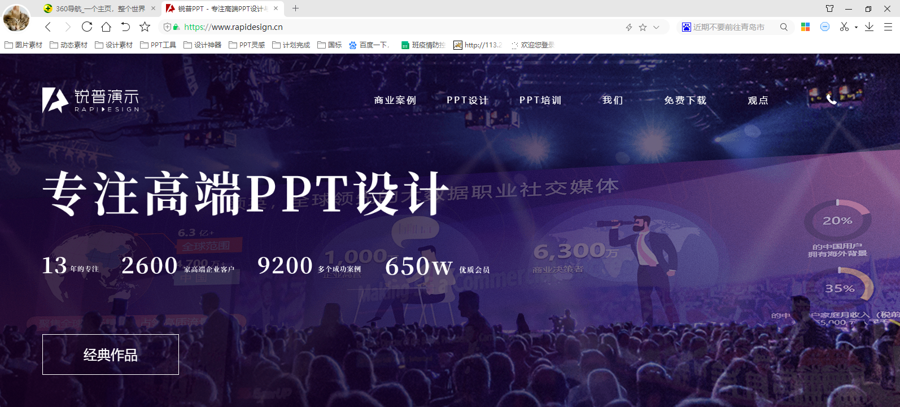Open the browser skin shirt icon
Image resolution: width=900 pixels, height=407 pixels.
829,8
